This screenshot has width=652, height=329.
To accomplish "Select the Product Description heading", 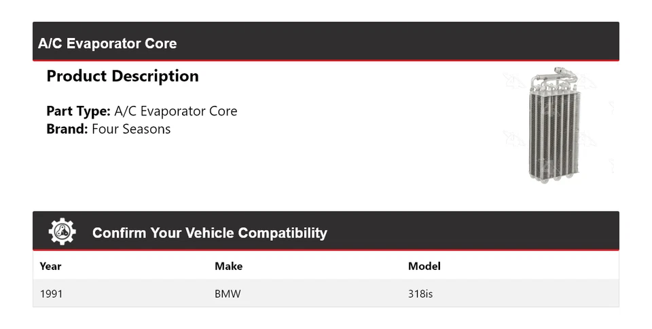I will tap(122, 76).
